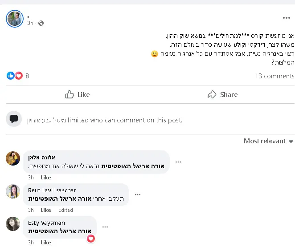The image size is (295, 247).
Task: Open the post options three-dot menu
Action: point(286,18)
